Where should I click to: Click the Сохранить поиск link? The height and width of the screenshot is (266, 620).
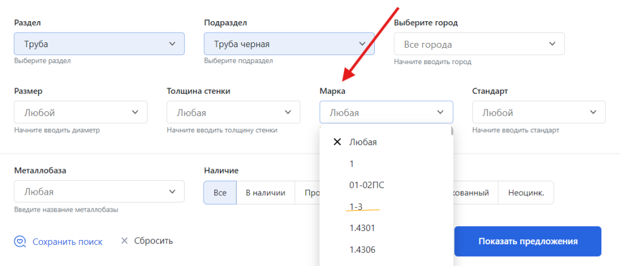coord(67,241)
